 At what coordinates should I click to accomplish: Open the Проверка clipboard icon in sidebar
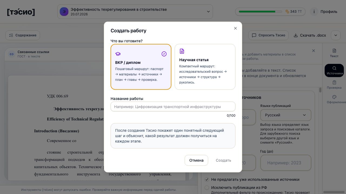pos(334,82)
